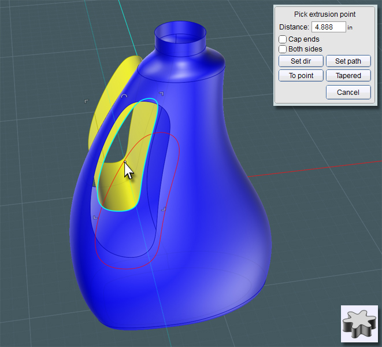Image resolution: width=382 pixels, height=347 pixels.
Task: Click the To point button
Action: [301, 76]
